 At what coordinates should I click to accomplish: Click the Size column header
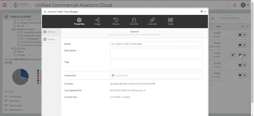218,27
